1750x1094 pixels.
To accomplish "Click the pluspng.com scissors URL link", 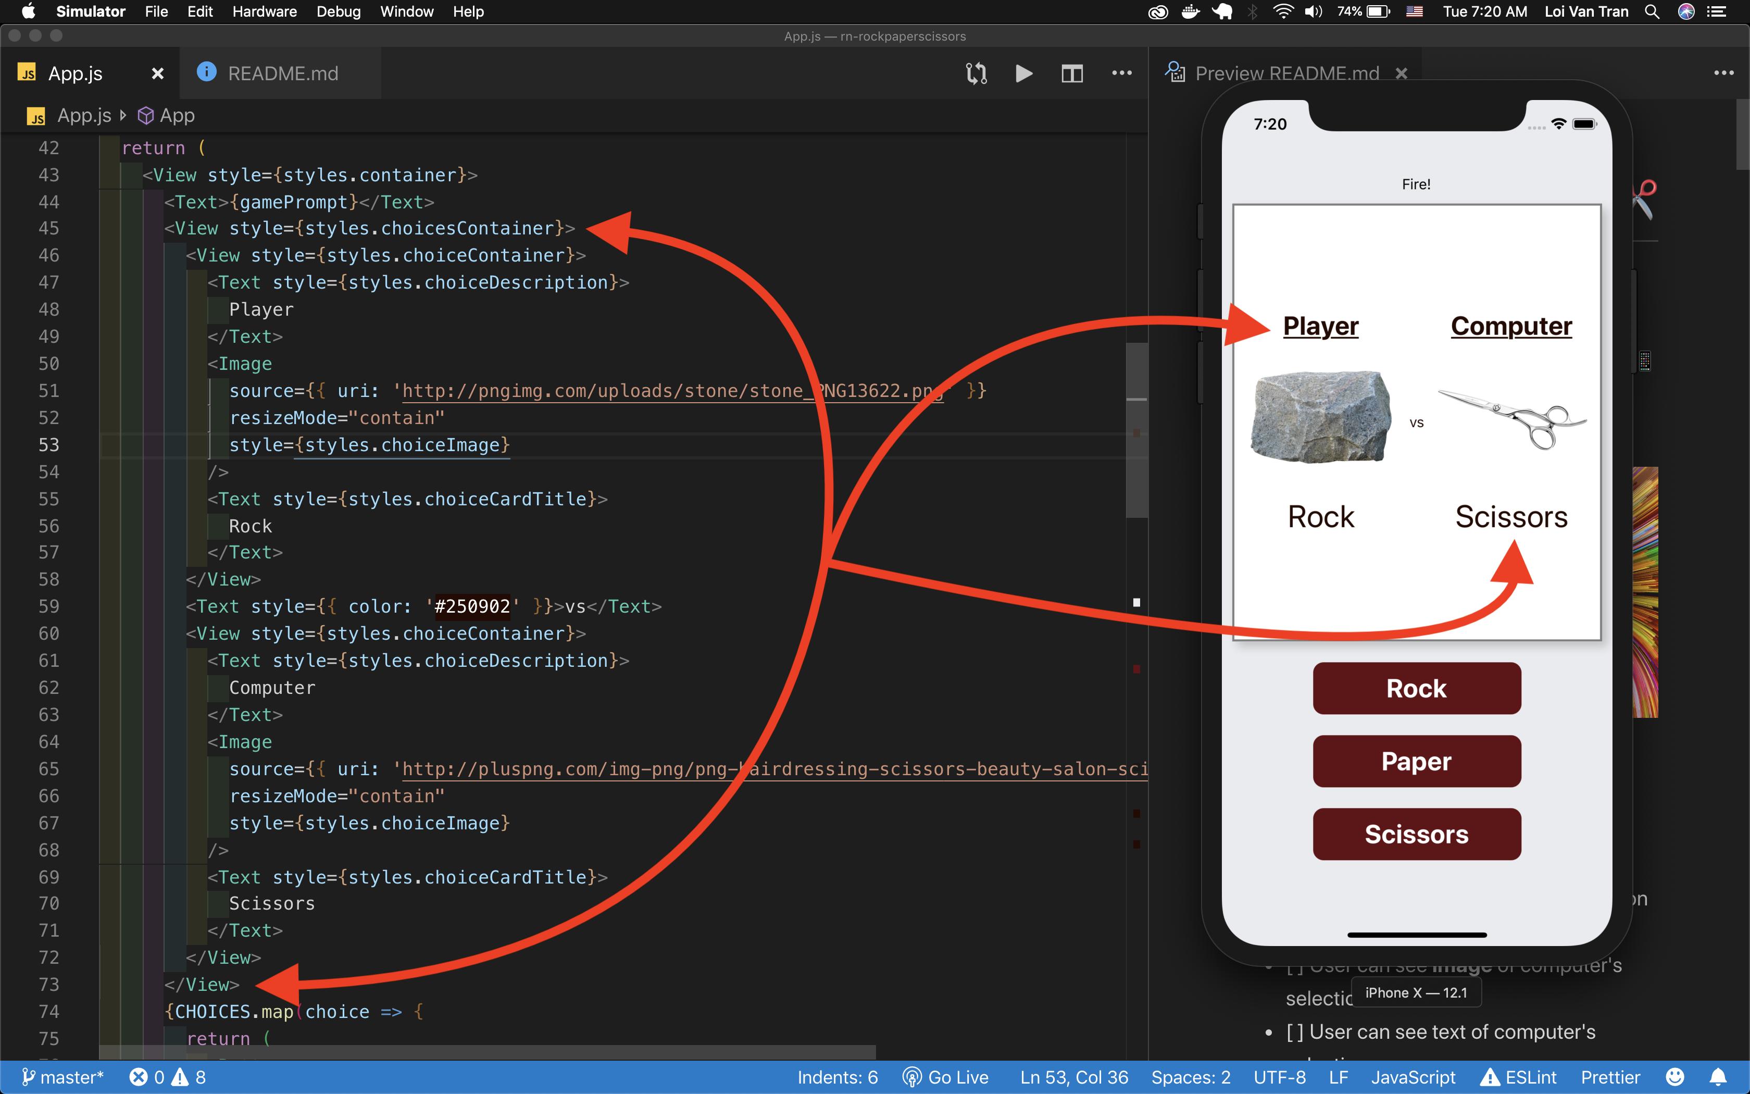I will (774, 769).
